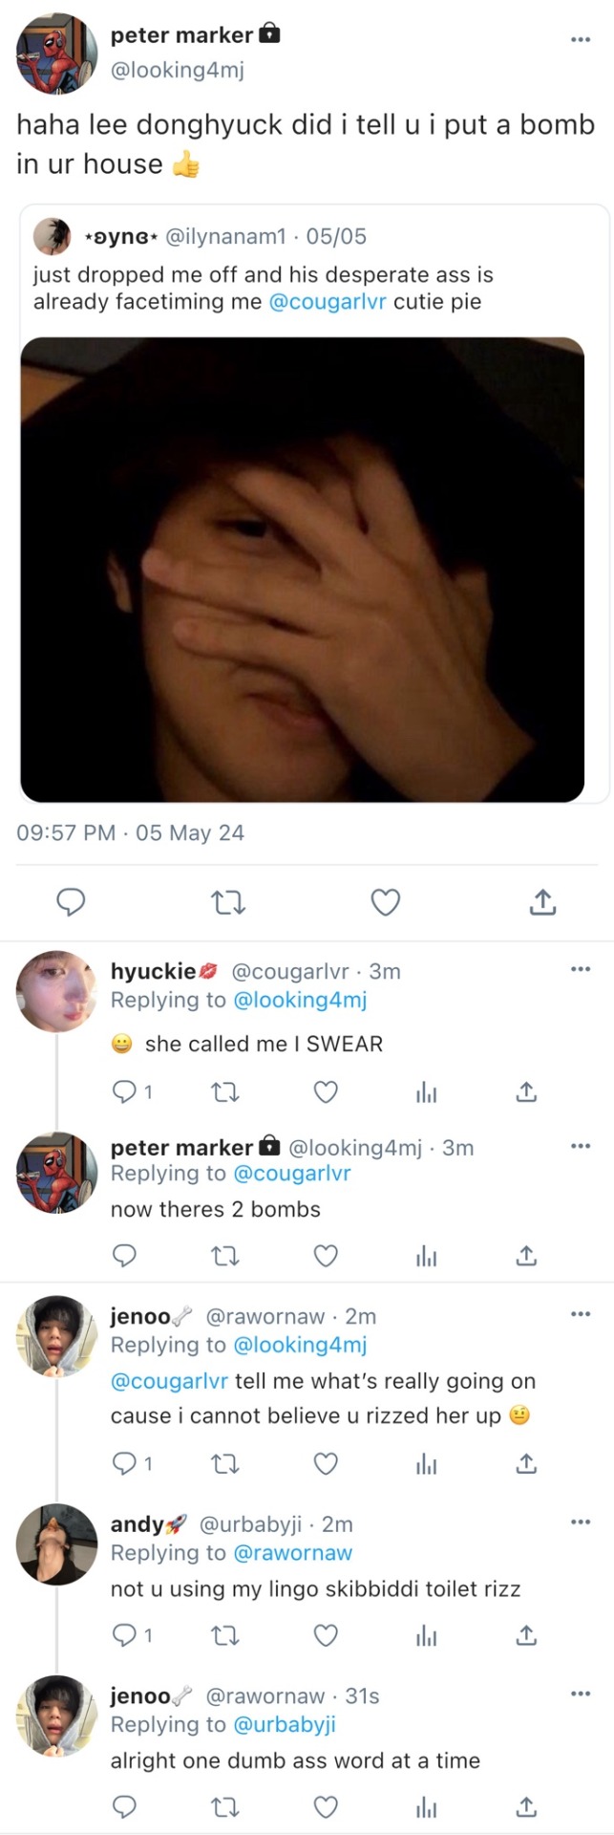The height and width of the screenshot is (1835, 614).
Task: Open more options on andy's reply
Action: (x=580, y=1522)
